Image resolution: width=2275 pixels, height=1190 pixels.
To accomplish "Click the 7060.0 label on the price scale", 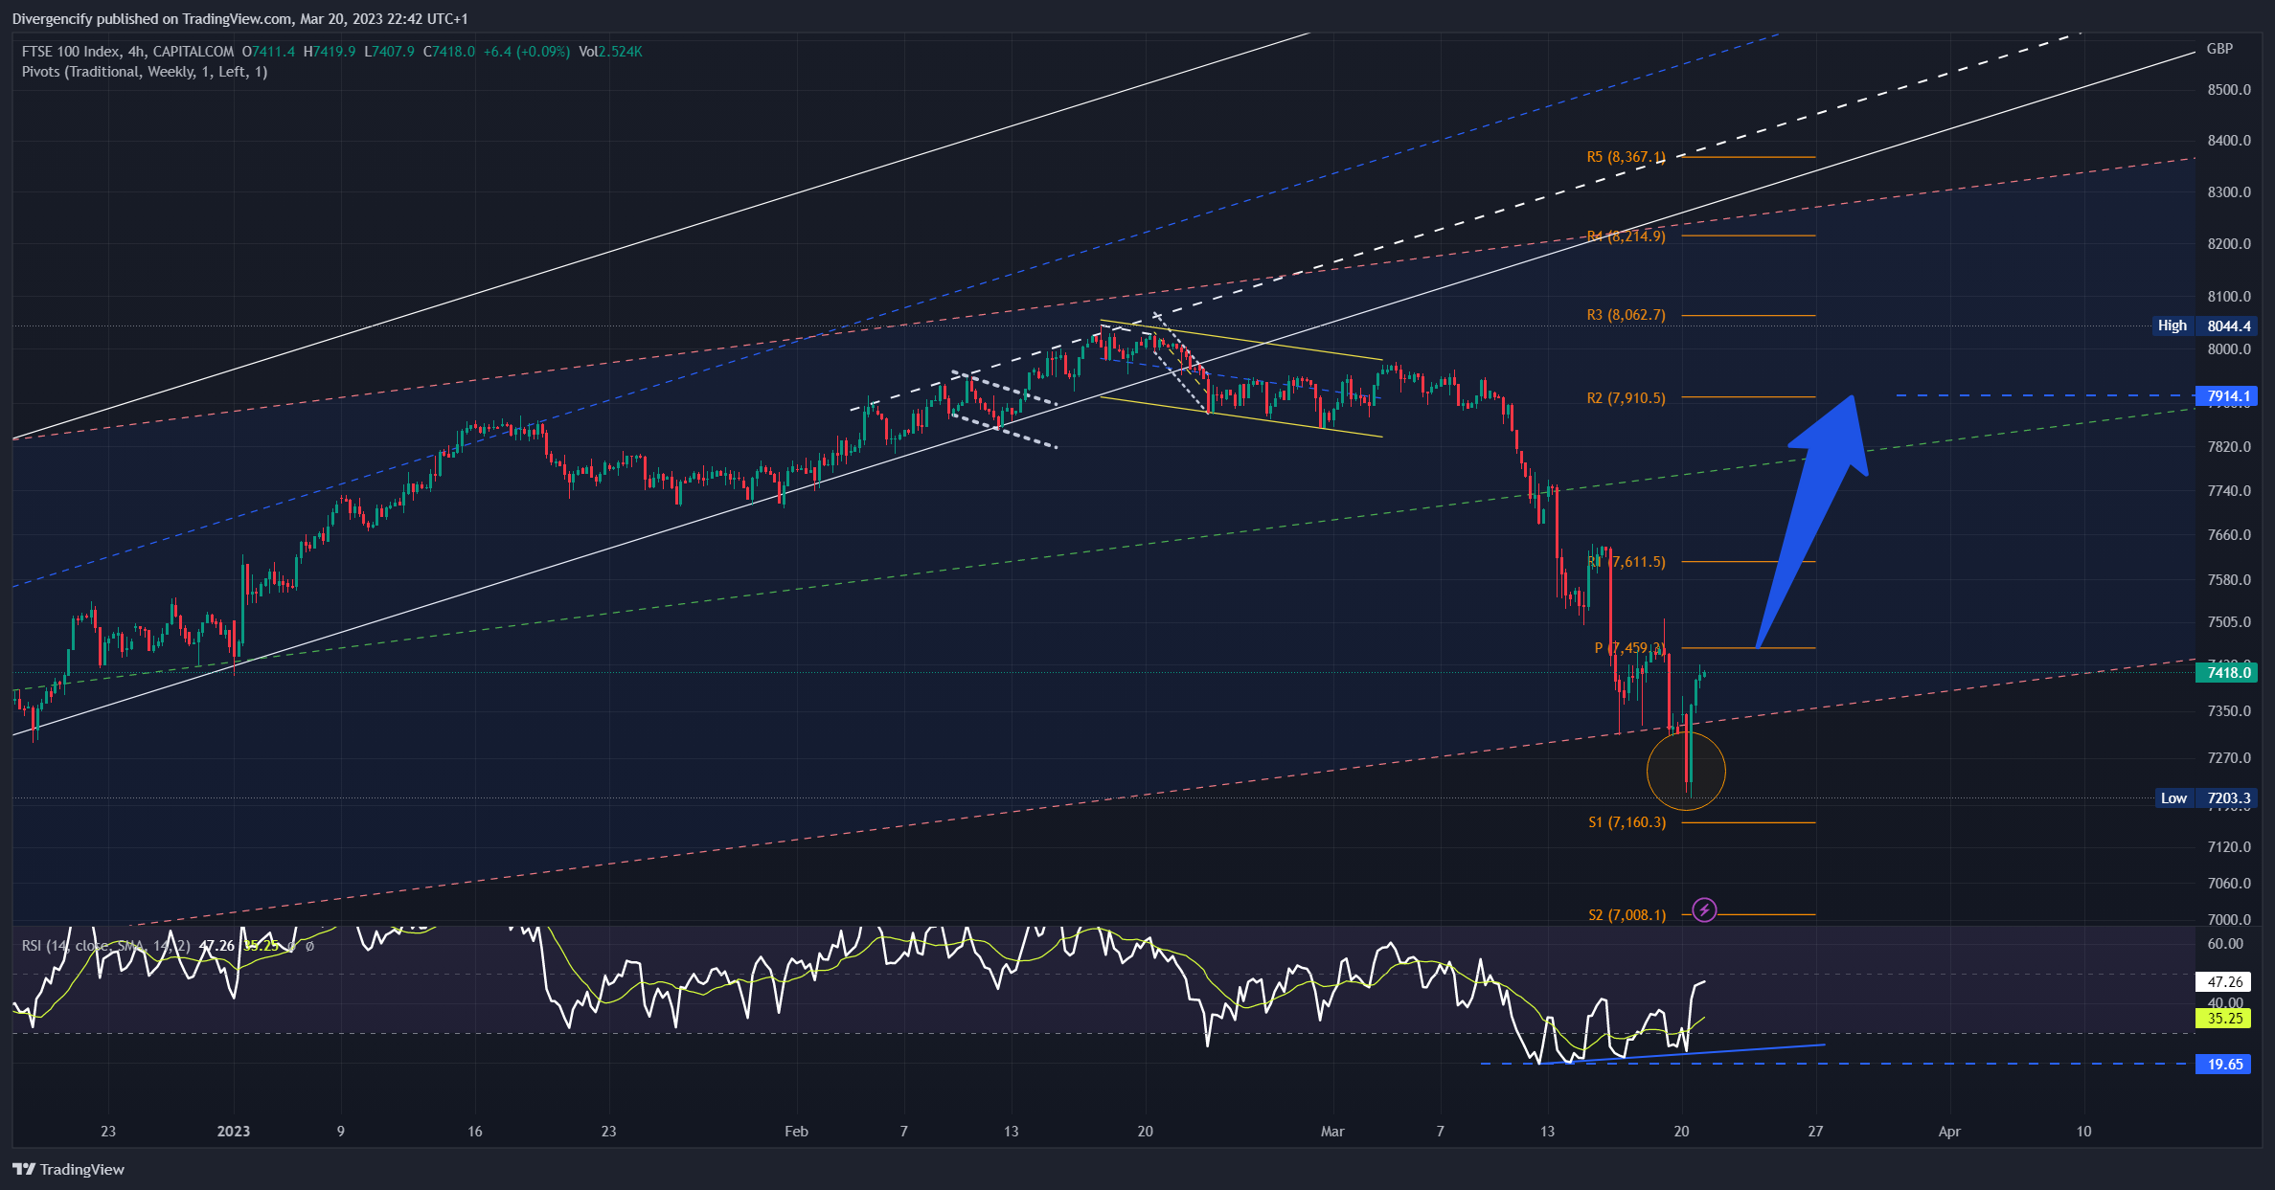I will pyautogui.click(x=2229, y=884).
